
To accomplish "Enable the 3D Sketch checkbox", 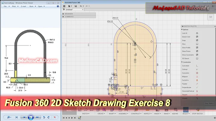I will coord(197,58).
